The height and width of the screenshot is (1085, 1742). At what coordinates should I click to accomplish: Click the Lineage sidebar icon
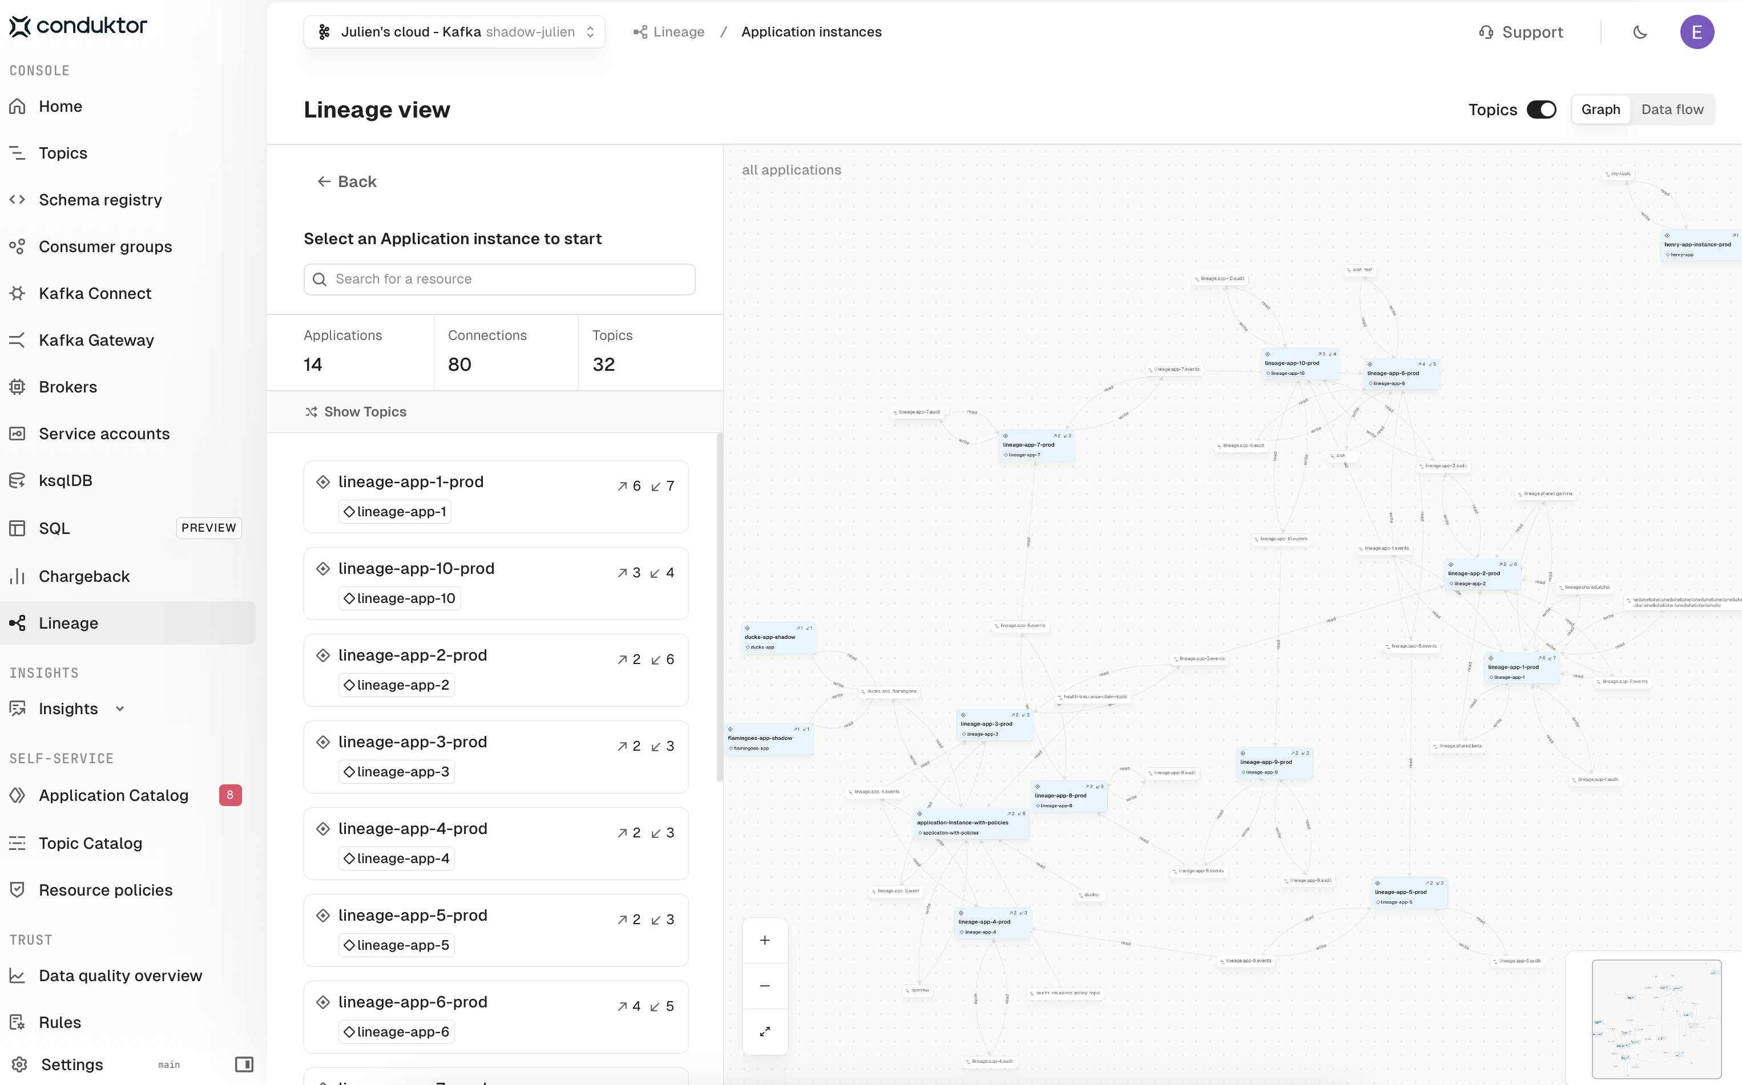tap(17, 623)
